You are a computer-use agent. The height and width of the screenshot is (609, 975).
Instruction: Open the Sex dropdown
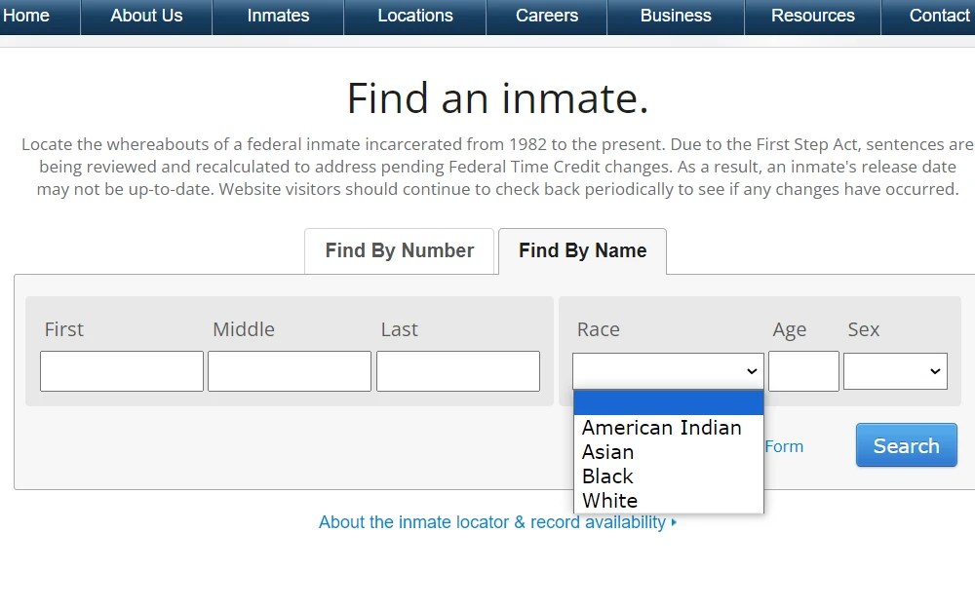point(894,370)
